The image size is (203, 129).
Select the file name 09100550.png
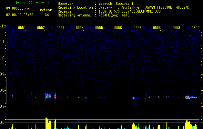coord(18,8)
